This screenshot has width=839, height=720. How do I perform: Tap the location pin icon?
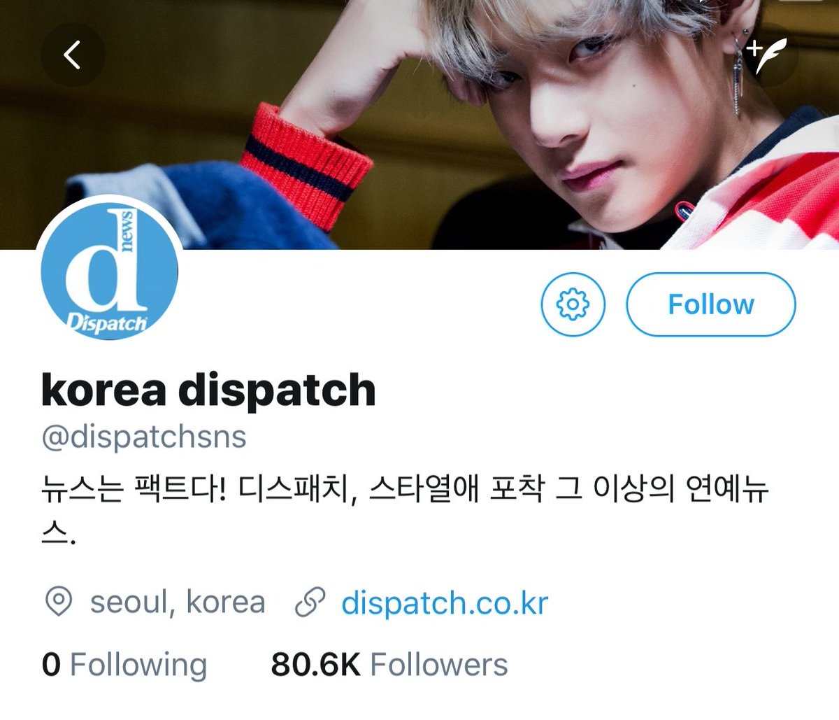click(x=58, y=602)
